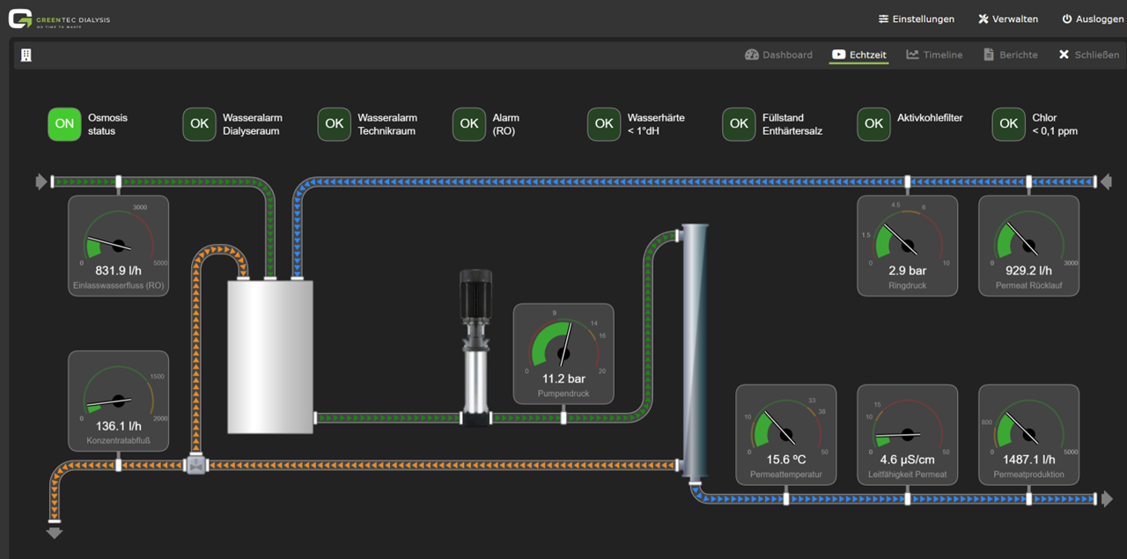The height and width of the screenshot is (559, 1127).
Task: Click the building icon in the toolbar
Action: pyautogui.click(x=26, y=55)
